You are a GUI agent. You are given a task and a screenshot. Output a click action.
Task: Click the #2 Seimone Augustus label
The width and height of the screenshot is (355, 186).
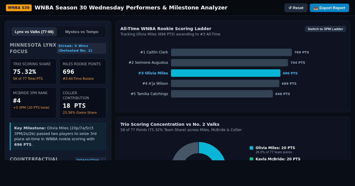coord(148,63)
